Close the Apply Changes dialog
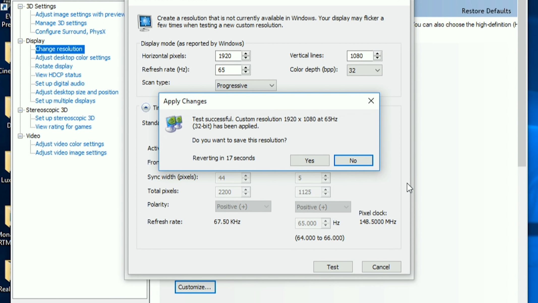538x303 pixels. pyautogui.click(x=371, y=101)
